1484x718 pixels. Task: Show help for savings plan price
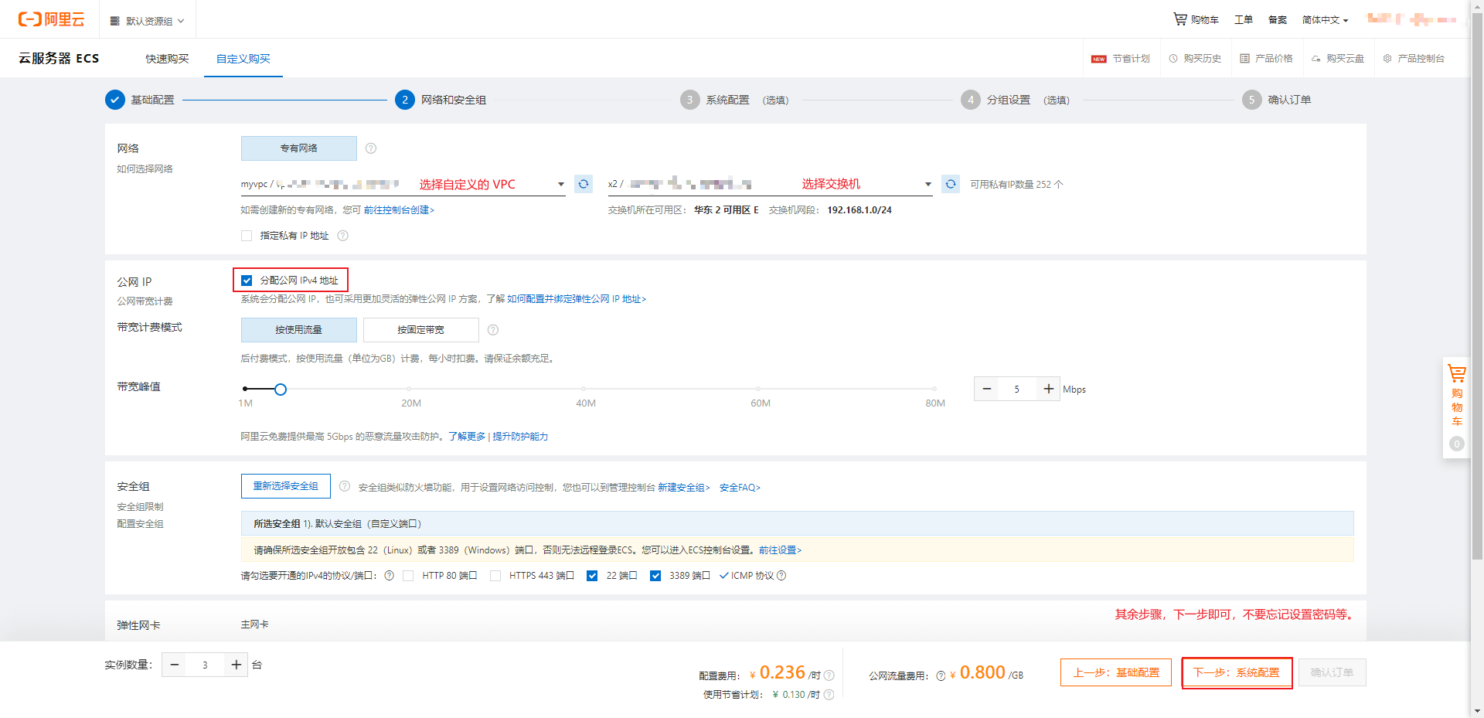[829, 695]
